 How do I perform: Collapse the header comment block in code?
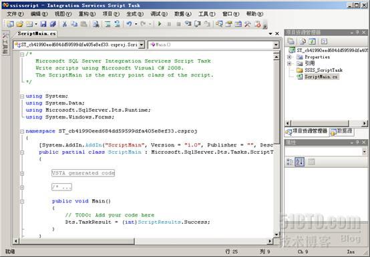pyautogui.click(x=22, y=55)
